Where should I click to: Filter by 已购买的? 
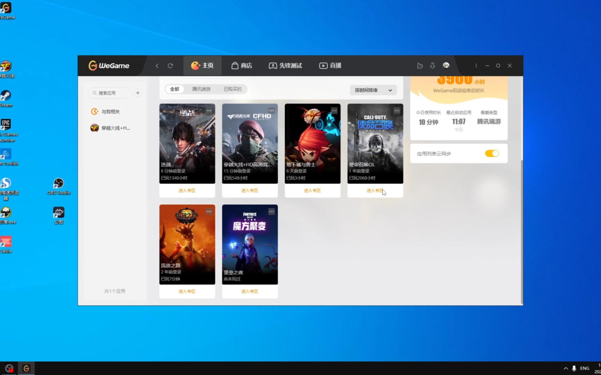click(233, 89)
